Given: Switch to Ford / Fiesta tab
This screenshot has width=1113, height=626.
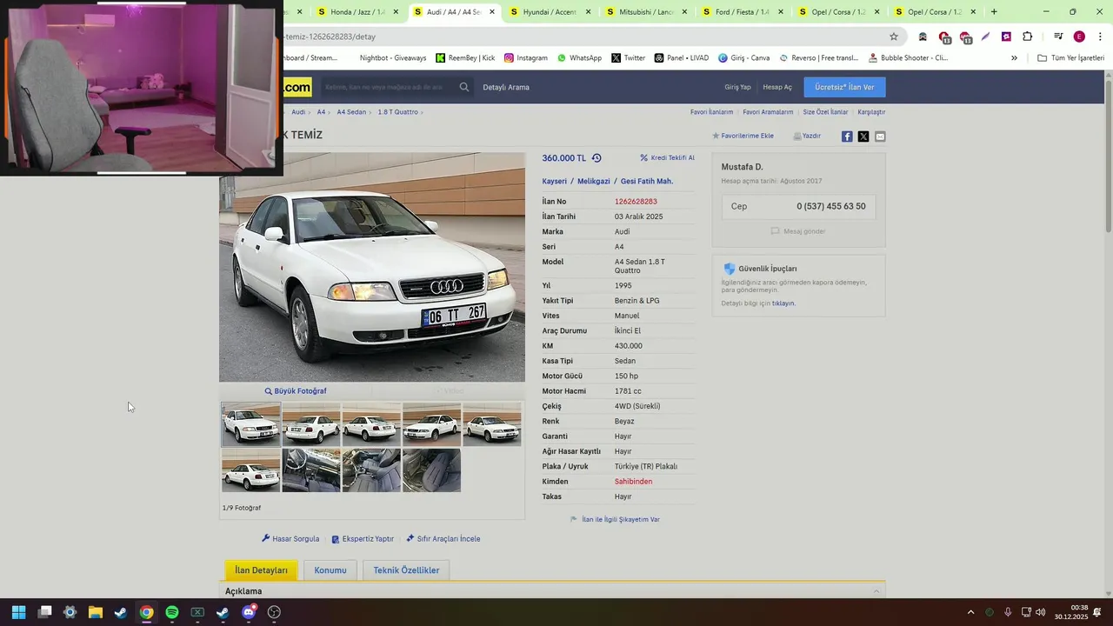Looking at the screenshot, I should point(742,12).
